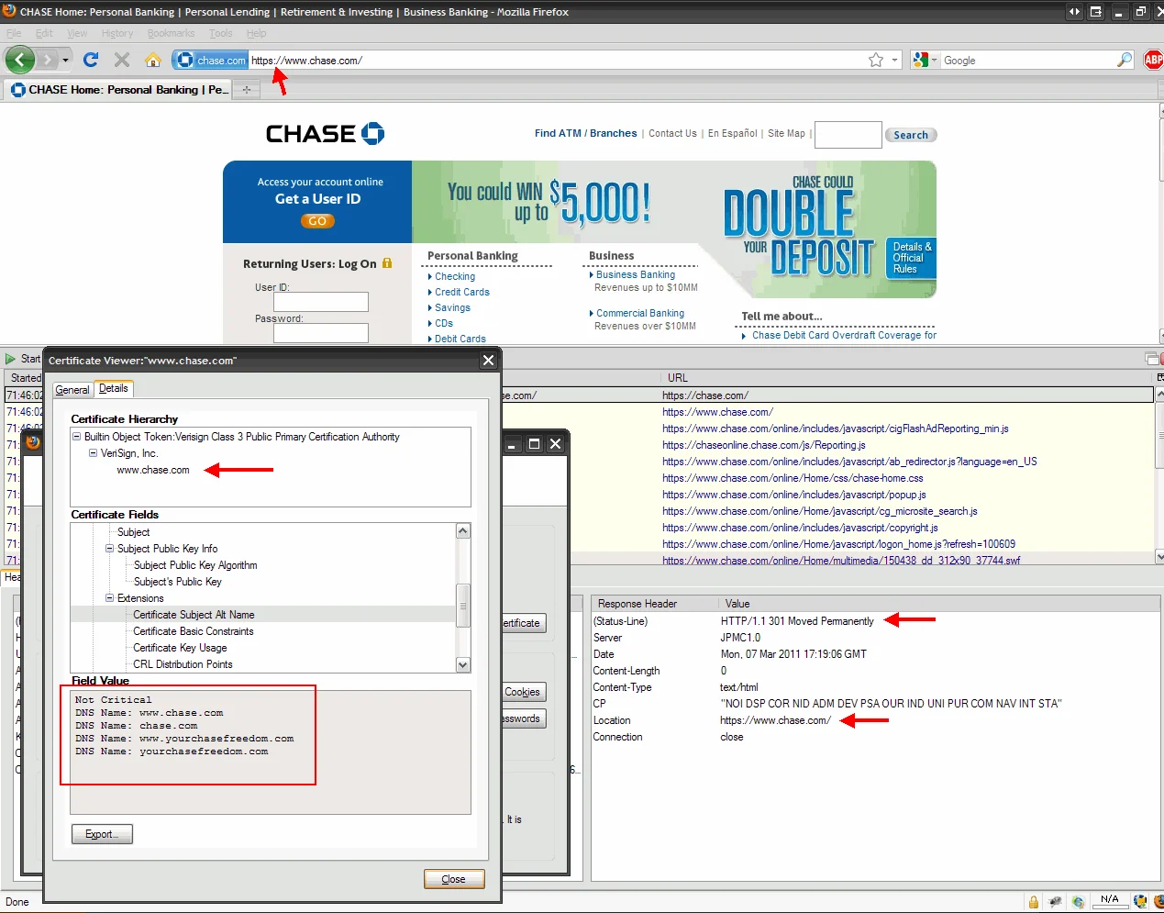The width and height of the screenshot is (1164, 913).
Task: Click the globe refresh status bar icon
Action: click(1078, 902)
